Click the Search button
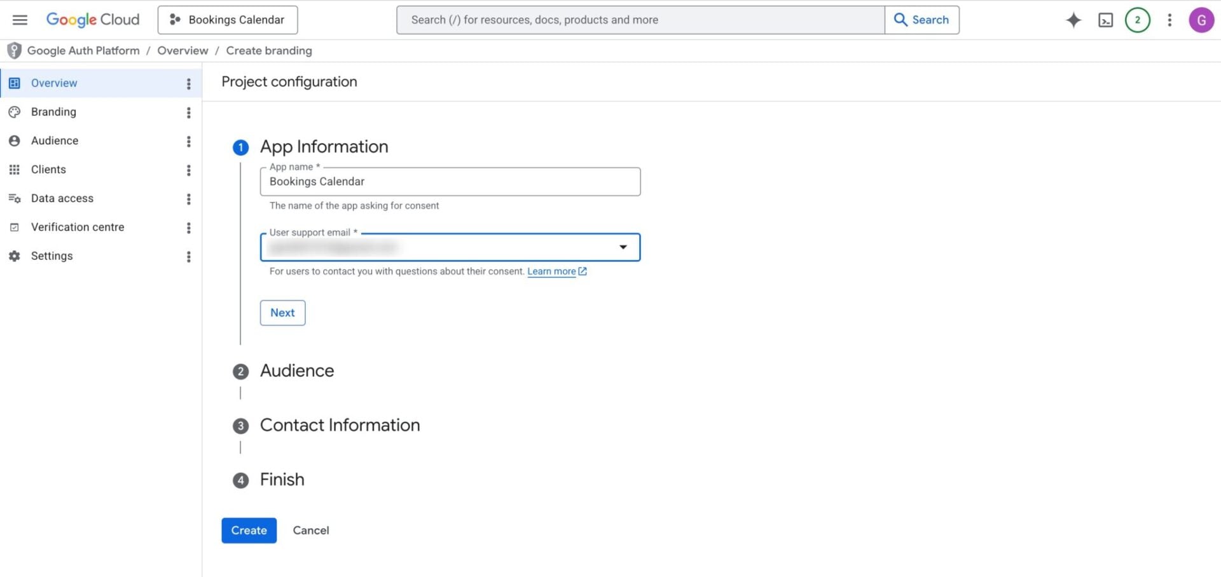The height and width of the screenshot is (577, 1221). point(922,20)
